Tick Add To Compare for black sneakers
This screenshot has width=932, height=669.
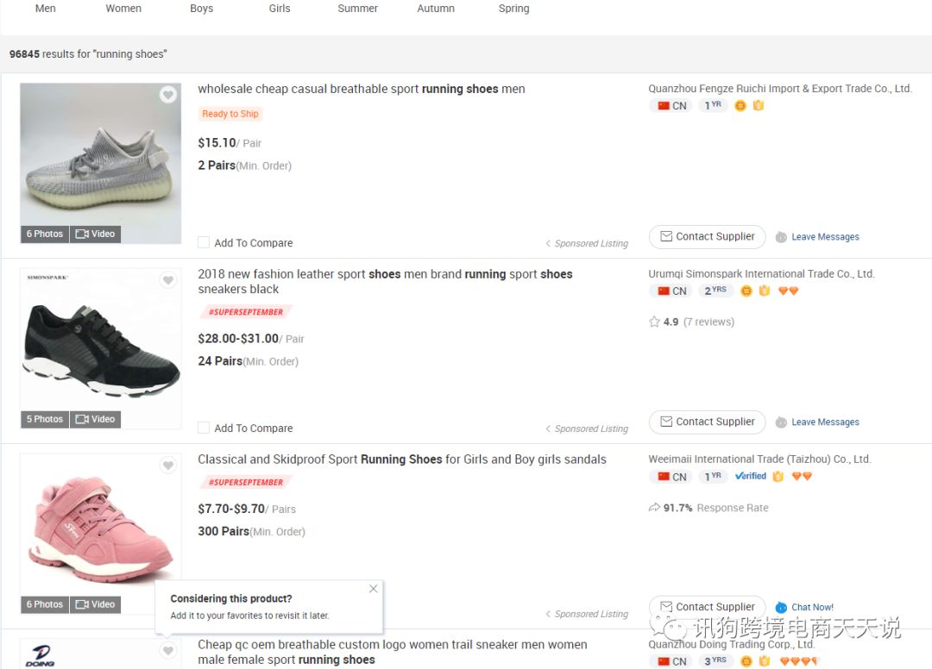click(x=204, y=428)
